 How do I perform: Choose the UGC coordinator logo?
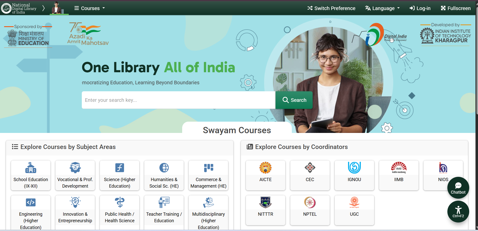pos(354,202)
